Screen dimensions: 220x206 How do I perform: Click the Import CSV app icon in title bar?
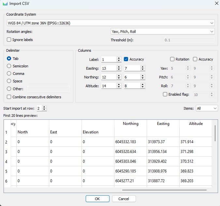[x=5, y=4]
